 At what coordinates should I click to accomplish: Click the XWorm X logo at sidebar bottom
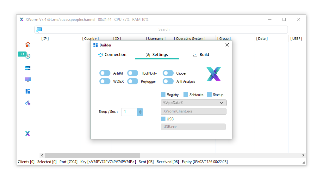pyautogui.click(x=28, y=133)
